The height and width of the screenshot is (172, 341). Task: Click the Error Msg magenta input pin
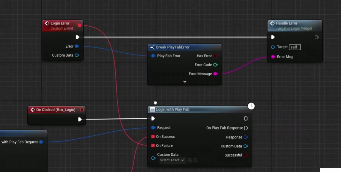273,57
